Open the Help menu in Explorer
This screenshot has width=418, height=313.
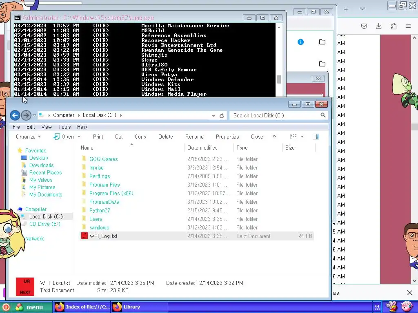tap(82, 127)
